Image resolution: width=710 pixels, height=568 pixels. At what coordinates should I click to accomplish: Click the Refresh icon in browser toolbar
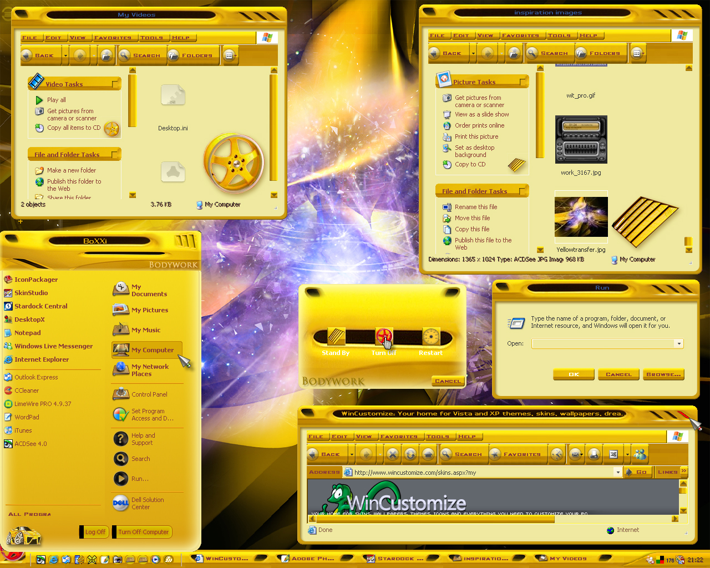tap(410, 454)
